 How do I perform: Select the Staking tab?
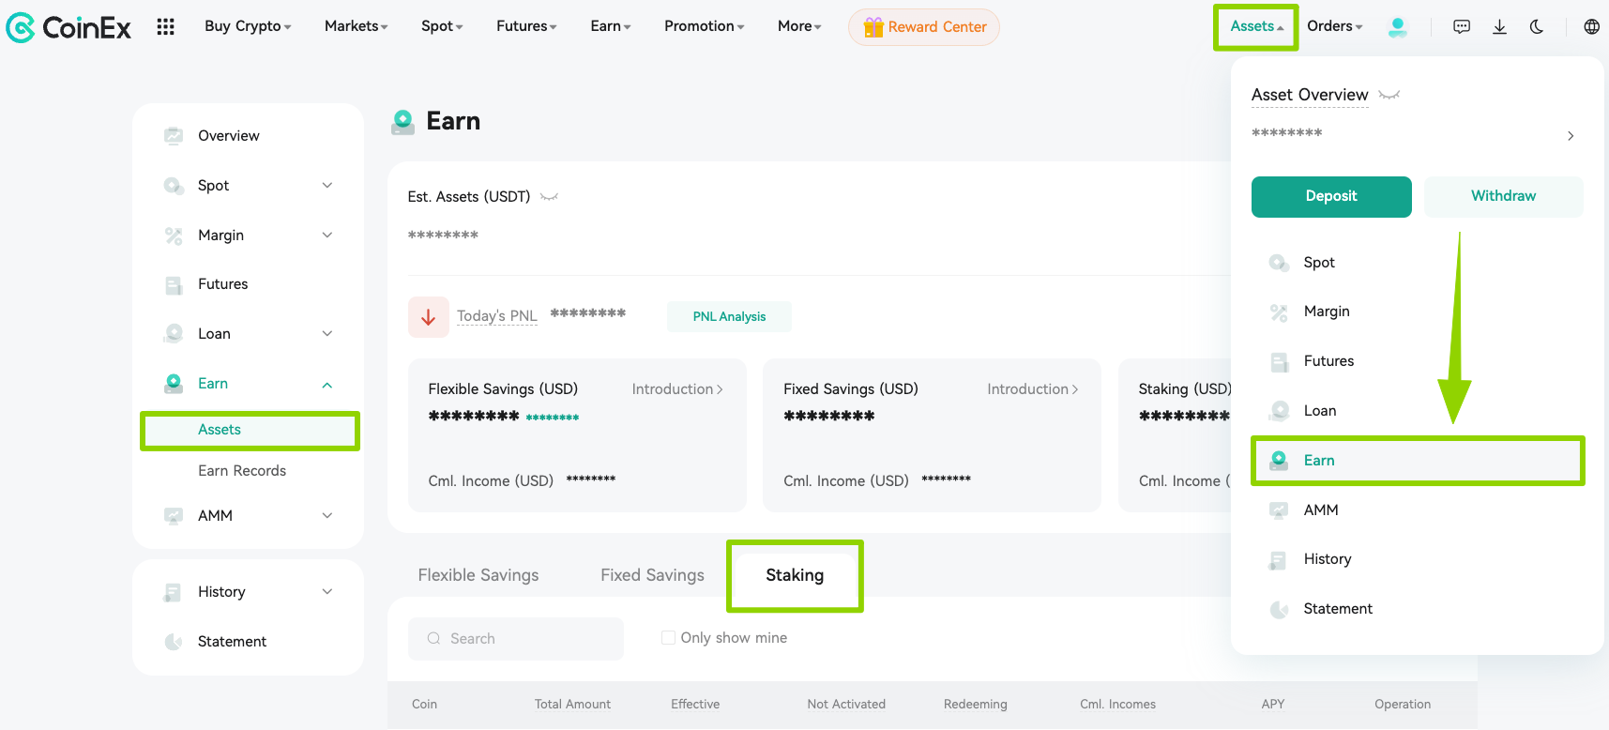click(795, 575)
